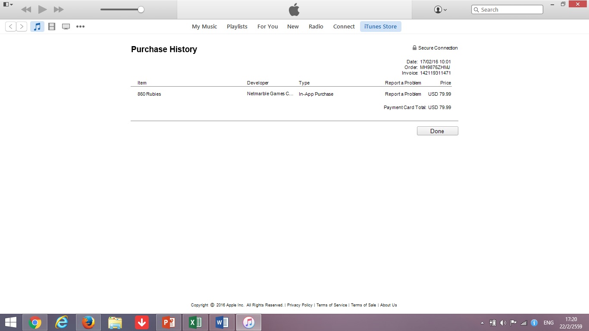Click the order number MH9875ZHMJ

(x=435, y=67)
